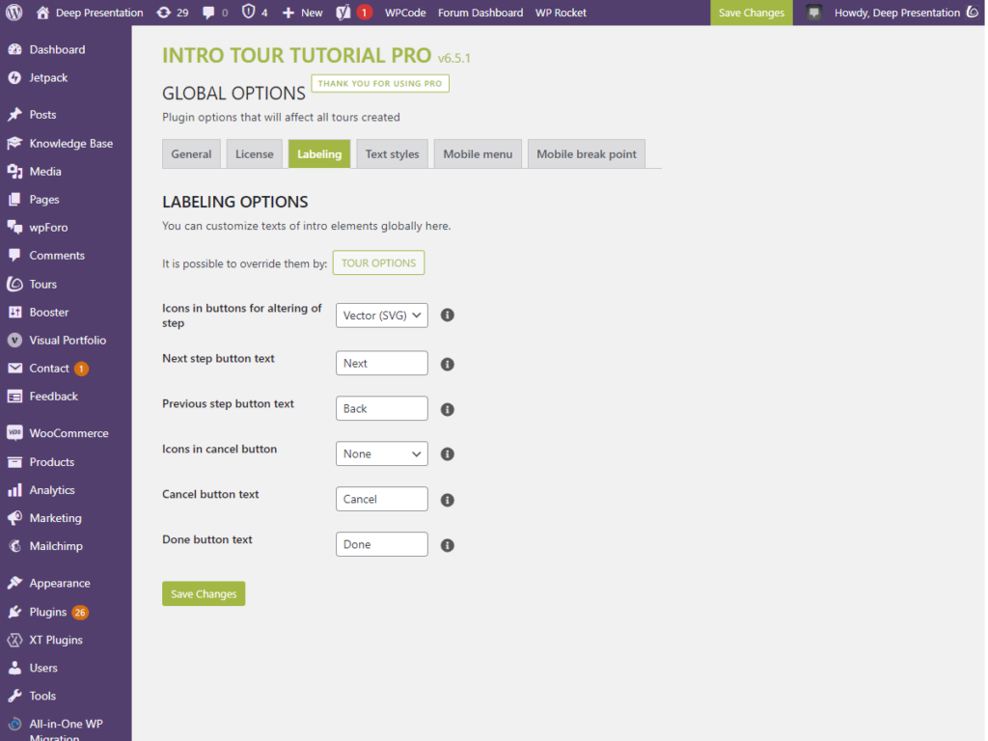Click green Save Changes button below form
The height and width of the screenshot is (741, 988).
204,593
